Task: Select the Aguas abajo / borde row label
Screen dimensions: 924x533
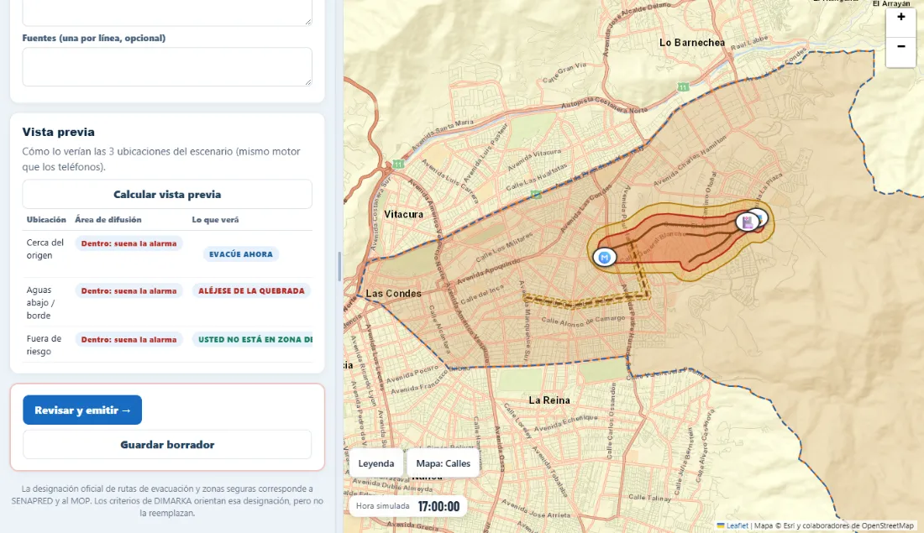Action: 40,303
